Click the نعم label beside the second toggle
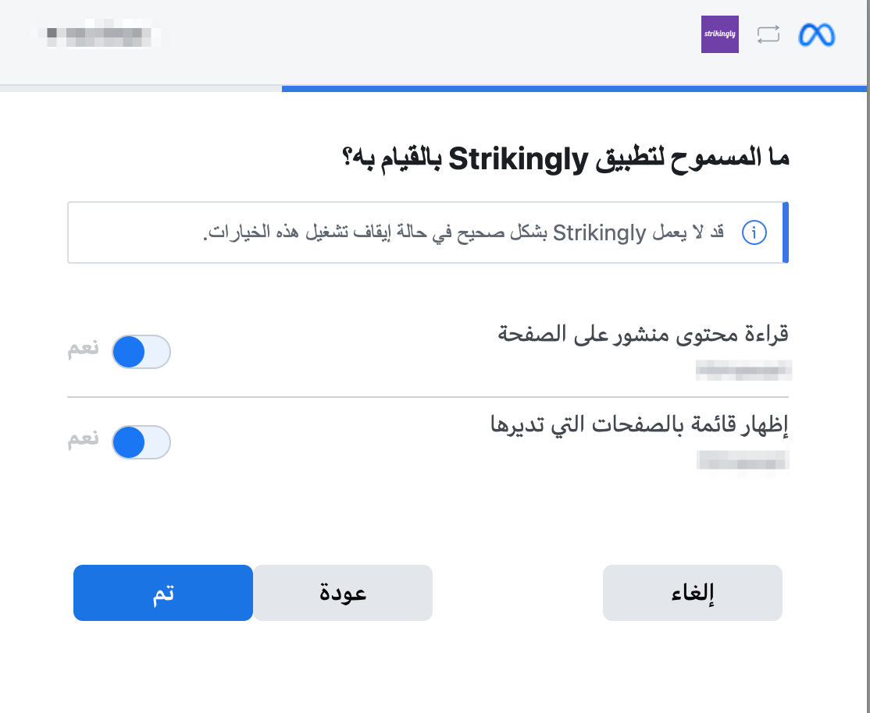Screen dimensions: 870x713 84,439
